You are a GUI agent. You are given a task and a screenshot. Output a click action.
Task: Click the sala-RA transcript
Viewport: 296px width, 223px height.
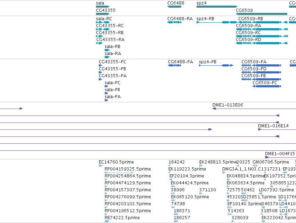(x=107, y=57)
